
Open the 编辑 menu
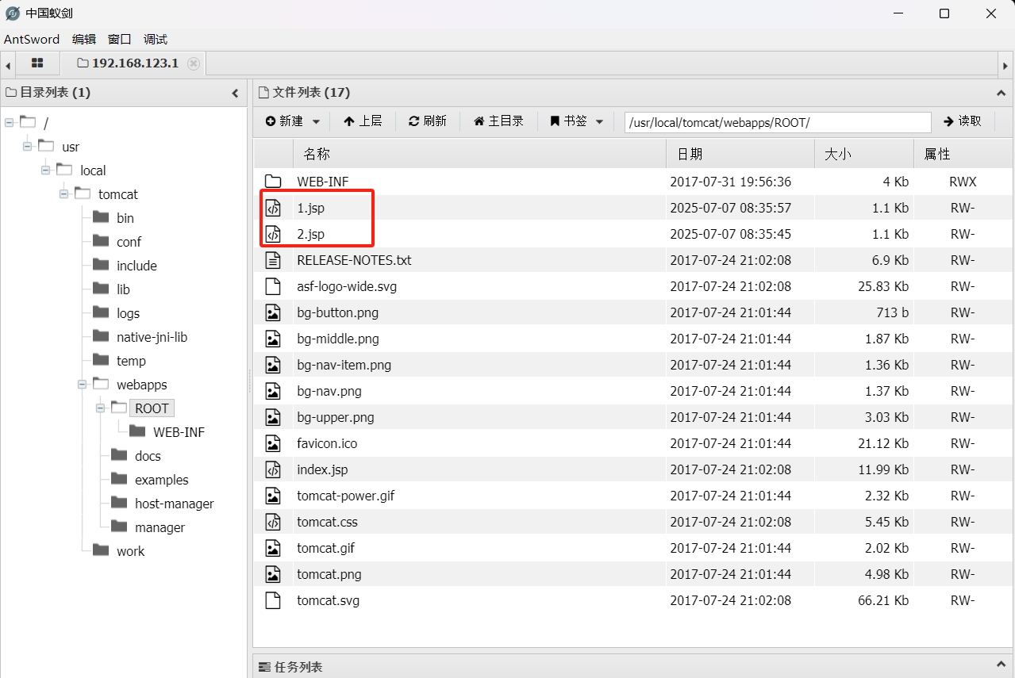click(83, 39)
